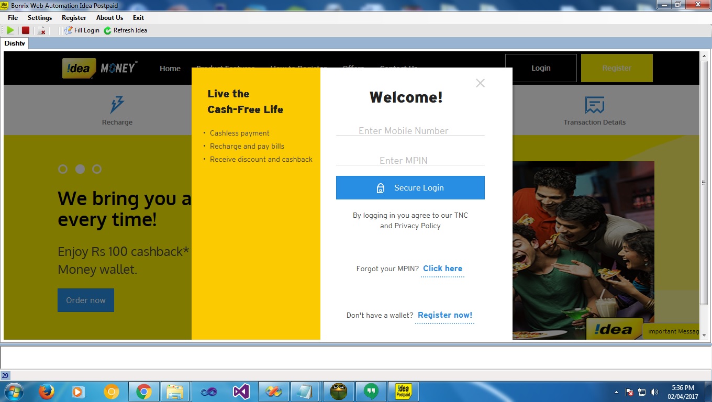Select the third carousel indicator dot
The width and height of the screenshot is (712, 402).
(x=97, y=169)
